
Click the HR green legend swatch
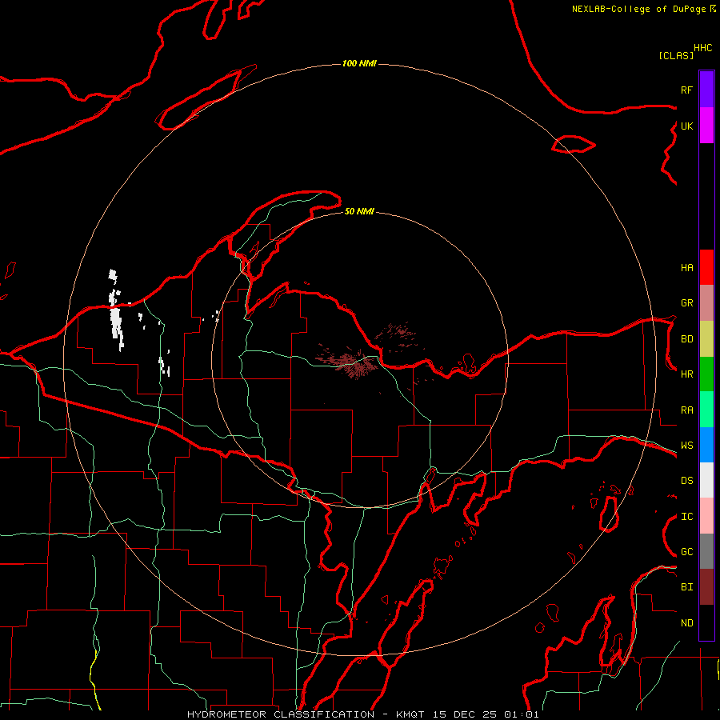[706, 374]
